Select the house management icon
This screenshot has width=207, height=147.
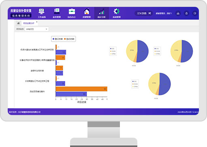pos(87,11)
